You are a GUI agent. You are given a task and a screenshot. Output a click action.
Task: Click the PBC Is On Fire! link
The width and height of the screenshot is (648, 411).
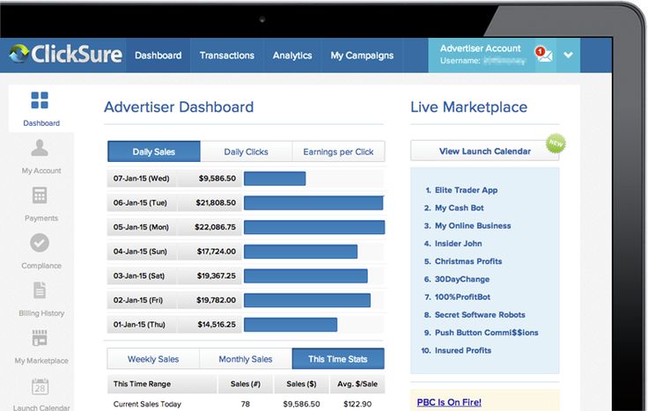coord(449,402)
